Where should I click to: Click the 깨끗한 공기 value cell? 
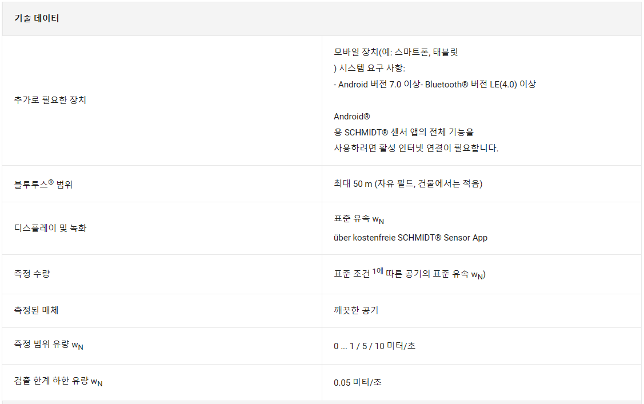point(356,310)
